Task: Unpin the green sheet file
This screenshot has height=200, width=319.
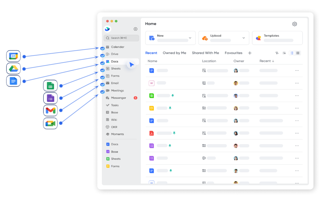Action: tap(172, 95)
